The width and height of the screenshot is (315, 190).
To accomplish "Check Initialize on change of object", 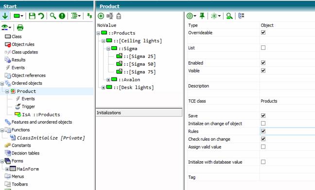I will pos(263,123).
